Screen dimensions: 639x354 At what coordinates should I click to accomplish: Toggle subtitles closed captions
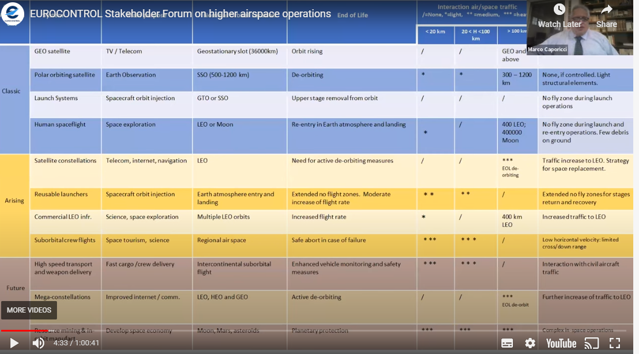tap(507, 344)
